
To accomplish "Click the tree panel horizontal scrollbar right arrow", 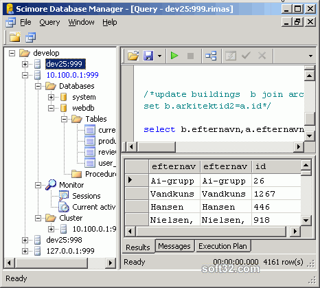I will tap(111, 263).
